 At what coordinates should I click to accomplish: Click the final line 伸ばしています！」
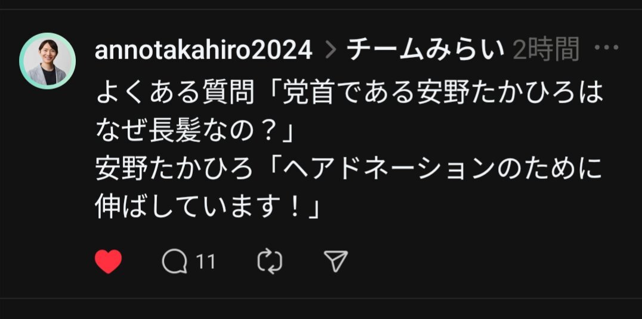(208, 206)
